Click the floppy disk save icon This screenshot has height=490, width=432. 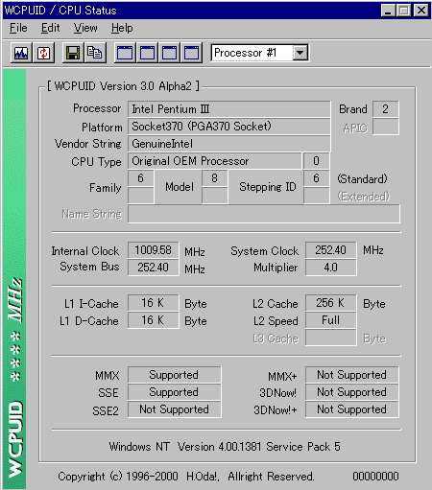coord(73,53)
